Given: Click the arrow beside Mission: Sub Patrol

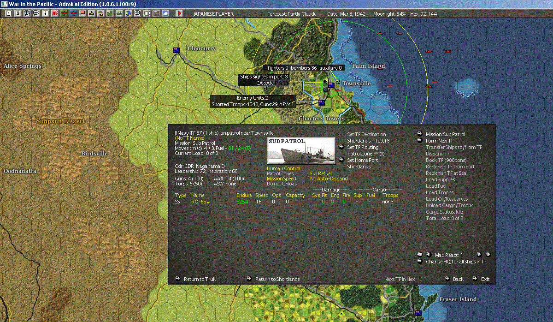Looking at the screenshot, I should click(x=420, y=134).
